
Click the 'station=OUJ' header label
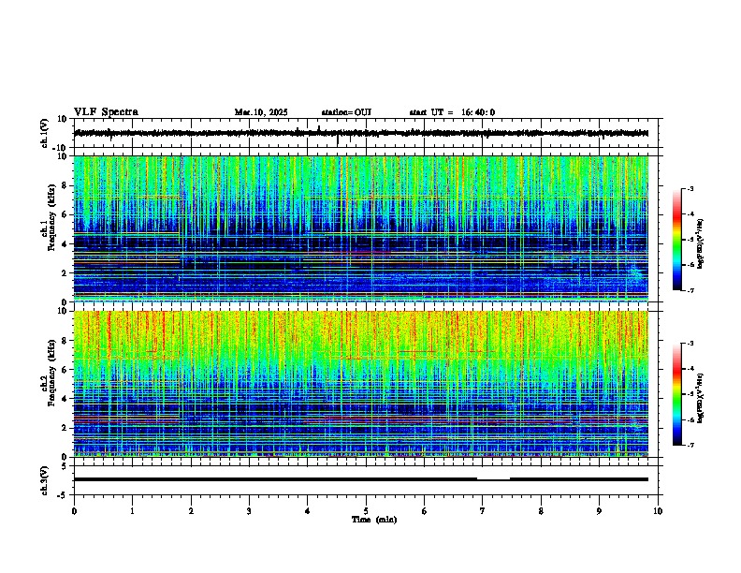click(346, 112)
